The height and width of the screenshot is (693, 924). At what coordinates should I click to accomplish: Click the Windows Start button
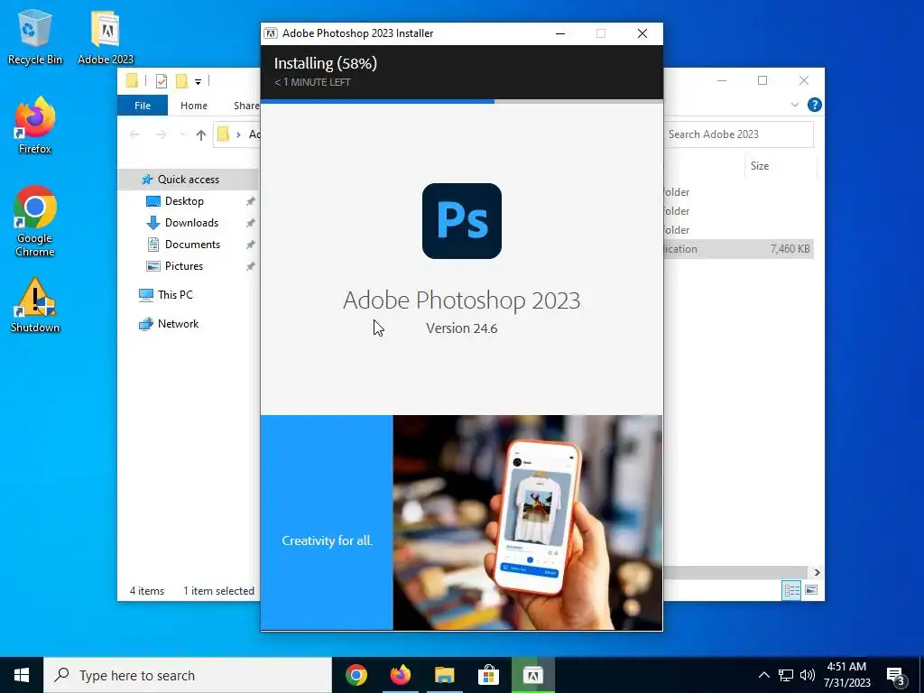(x=22, y=675)
